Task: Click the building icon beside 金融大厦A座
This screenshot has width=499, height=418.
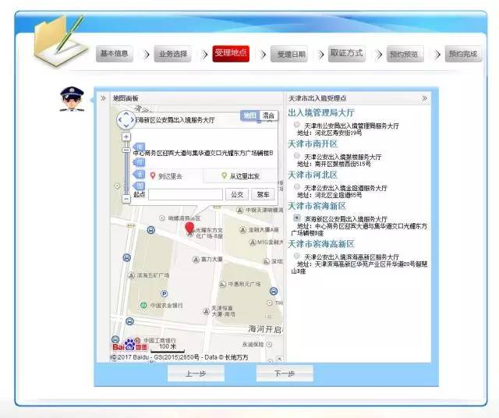Action: 242,229
